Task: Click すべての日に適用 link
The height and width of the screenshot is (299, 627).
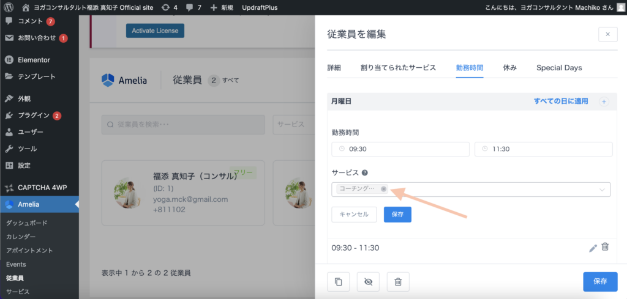Action: (560, 102)
